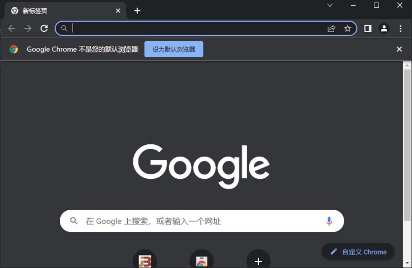Select the 新标签页 tab
Screen dimensions: 412x268
tap(65, 11)
